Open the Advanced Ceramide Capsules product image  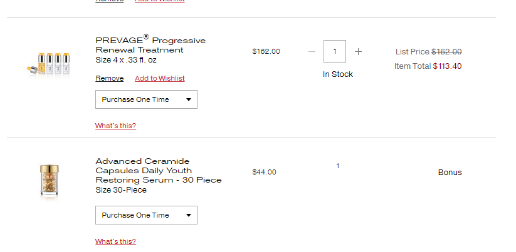click(x=50, y=181)
